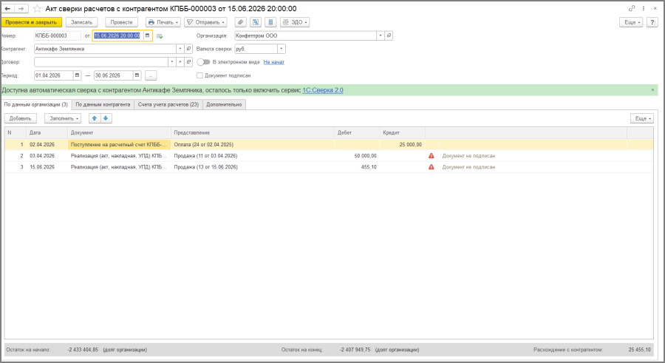Open the Договор record via the open icon
This screenshot has width=665, height=363.
[x=188, y=62]
